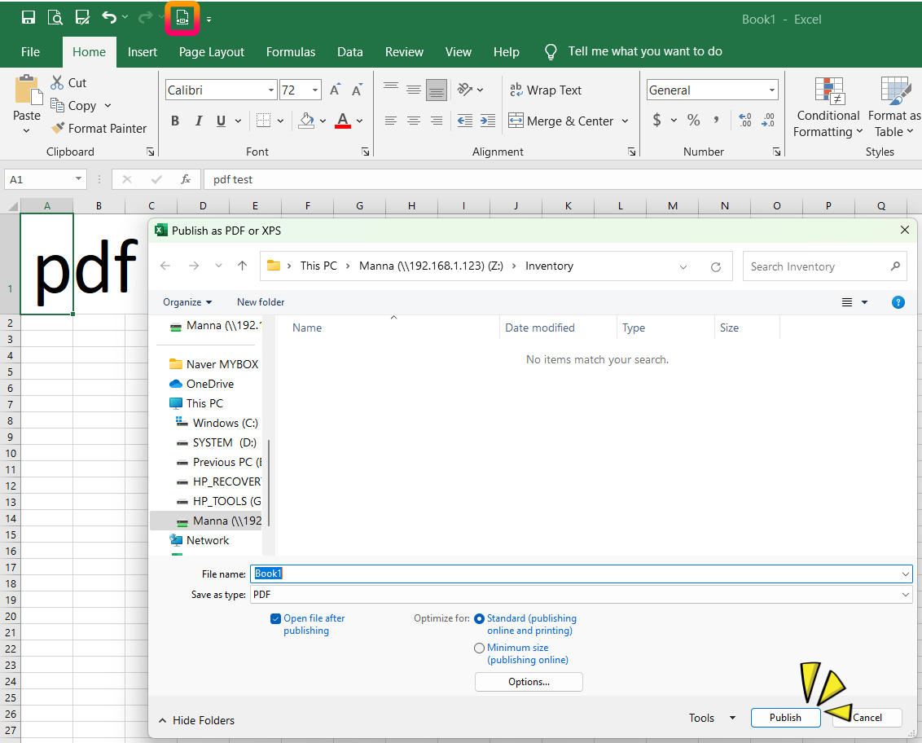Open the Organize menu in dialog
The width and height of the screenshot is (922, 743).
point(187,301)
